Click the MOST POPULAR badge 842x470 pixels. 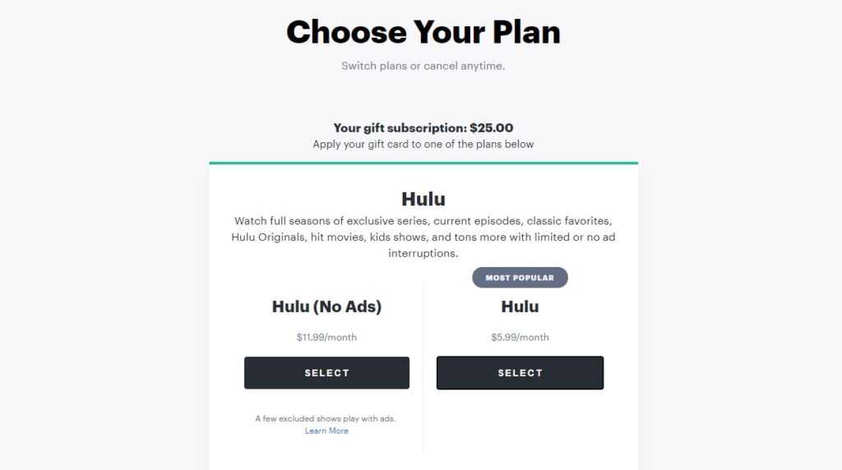(x=520, y=278)
